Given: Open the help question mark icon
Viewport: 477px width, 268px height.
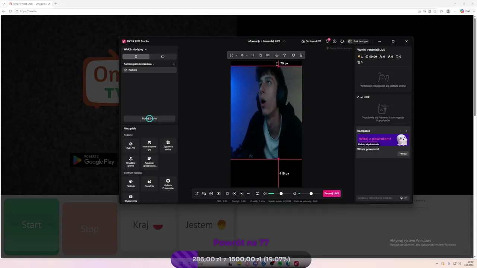Looking at the screenshot, I should pos(335,41).
